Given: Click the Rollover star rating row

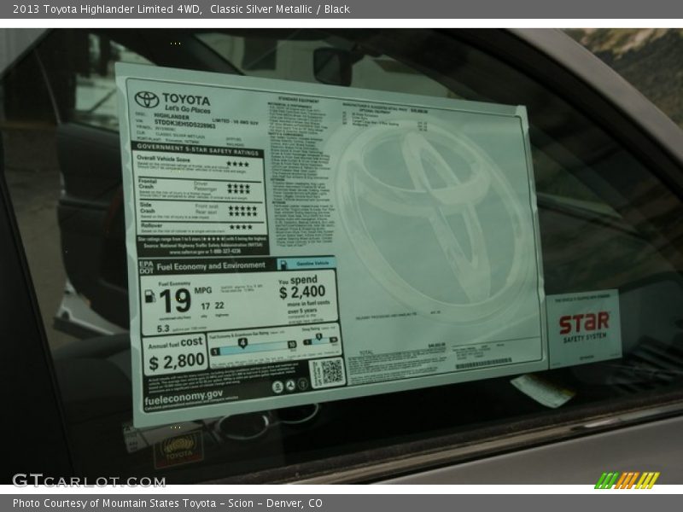Looking at the screenshot, I should [x=239, y=227].
